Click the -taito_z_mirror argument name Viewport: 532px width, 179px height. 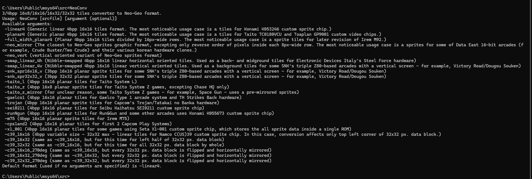[x=23, y=92]
